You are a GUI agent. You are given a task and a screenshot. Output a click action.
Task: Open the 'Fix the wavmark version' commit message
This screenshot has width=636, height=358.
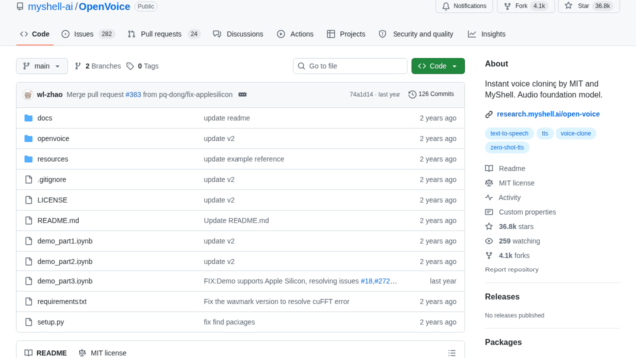pos(276,302)
